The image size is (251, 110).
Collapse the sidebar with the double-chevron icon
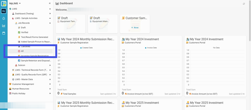coord(50,3)
